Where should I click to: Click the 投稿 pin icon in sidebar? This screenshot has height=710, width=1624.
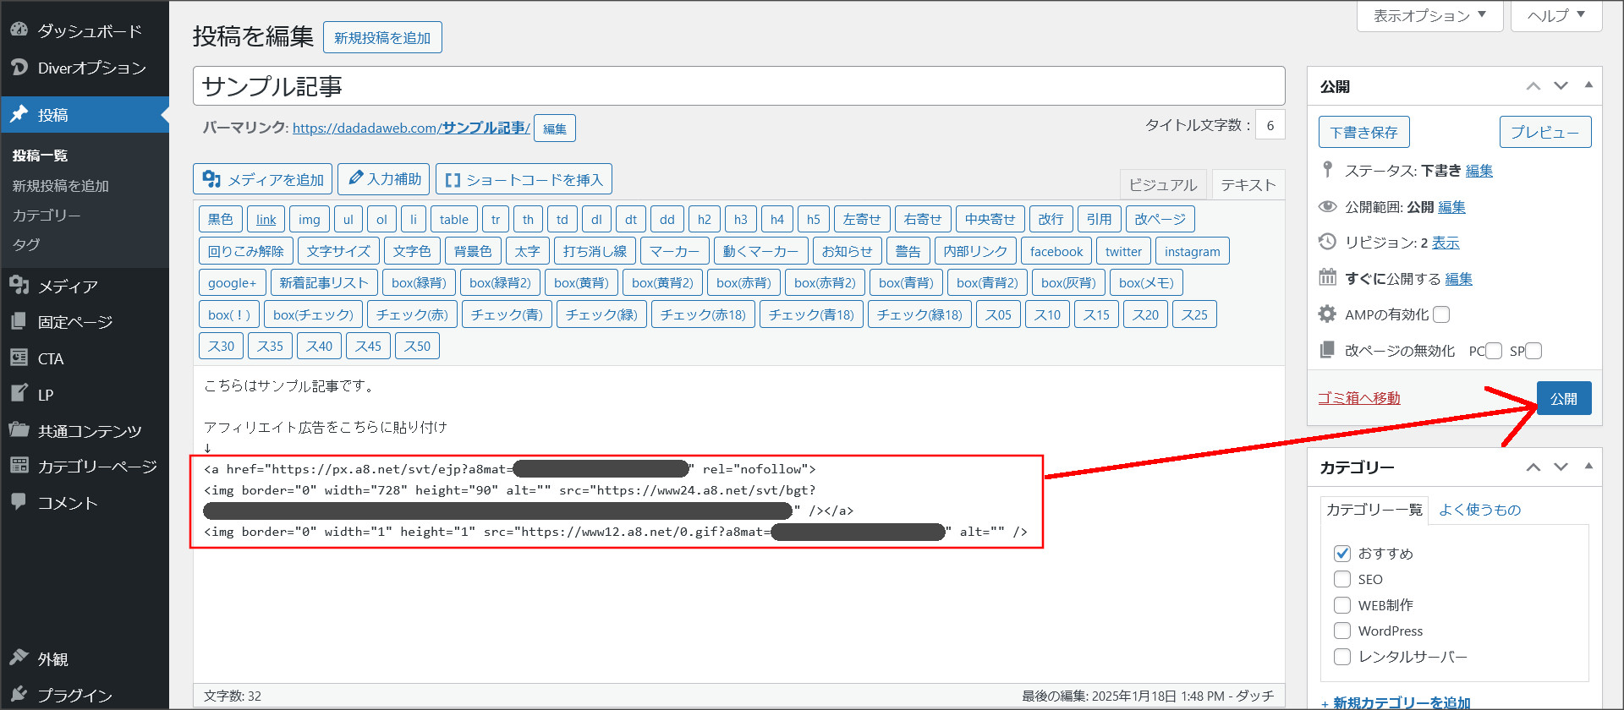point(19,114)
